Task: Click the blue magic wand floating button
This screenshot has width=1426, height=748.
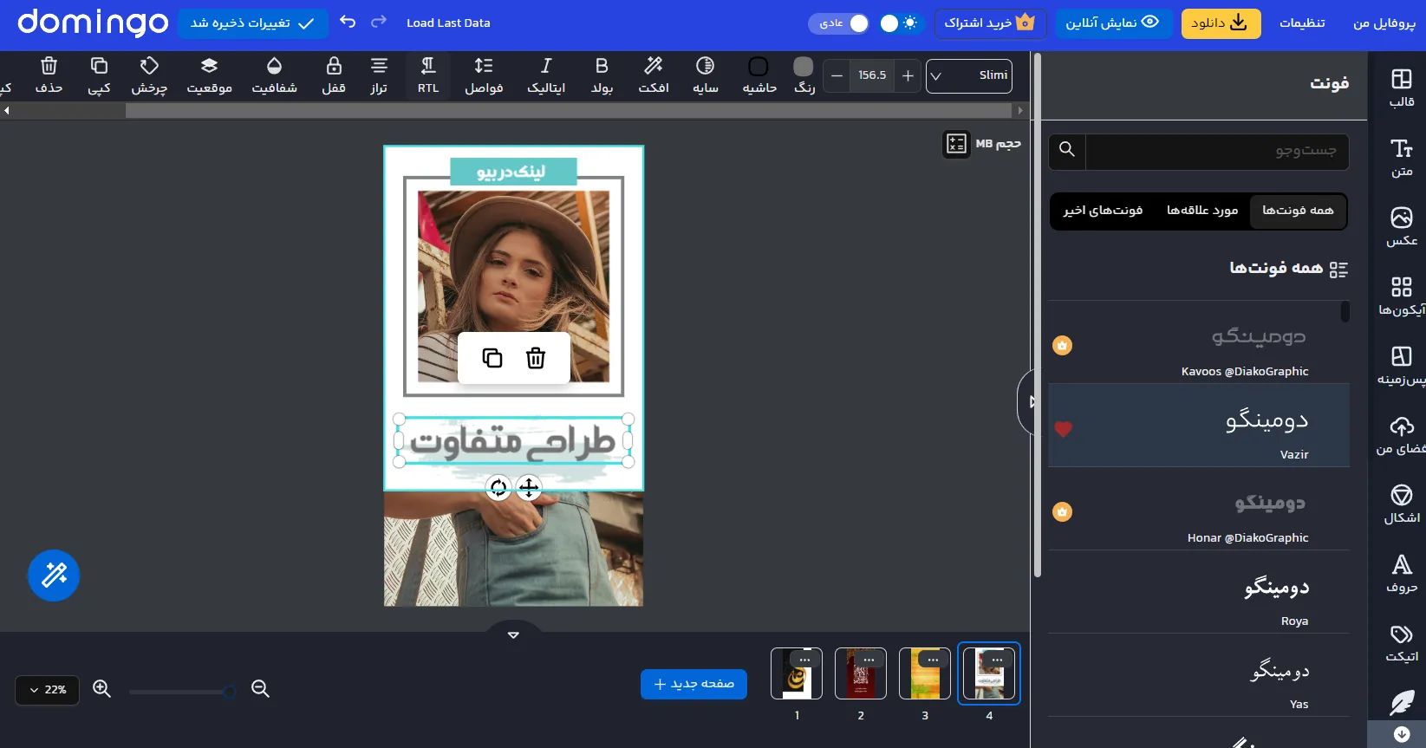Action: (54, 576)
